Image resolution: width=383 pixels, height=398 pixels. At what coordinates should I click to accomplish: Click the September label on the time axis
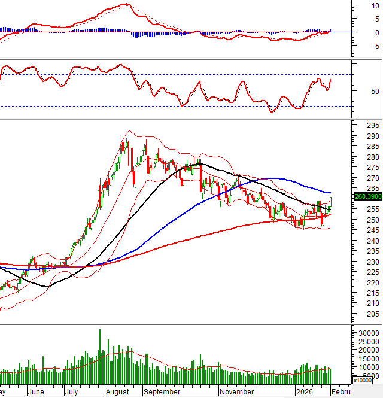(x=162, y=392)
